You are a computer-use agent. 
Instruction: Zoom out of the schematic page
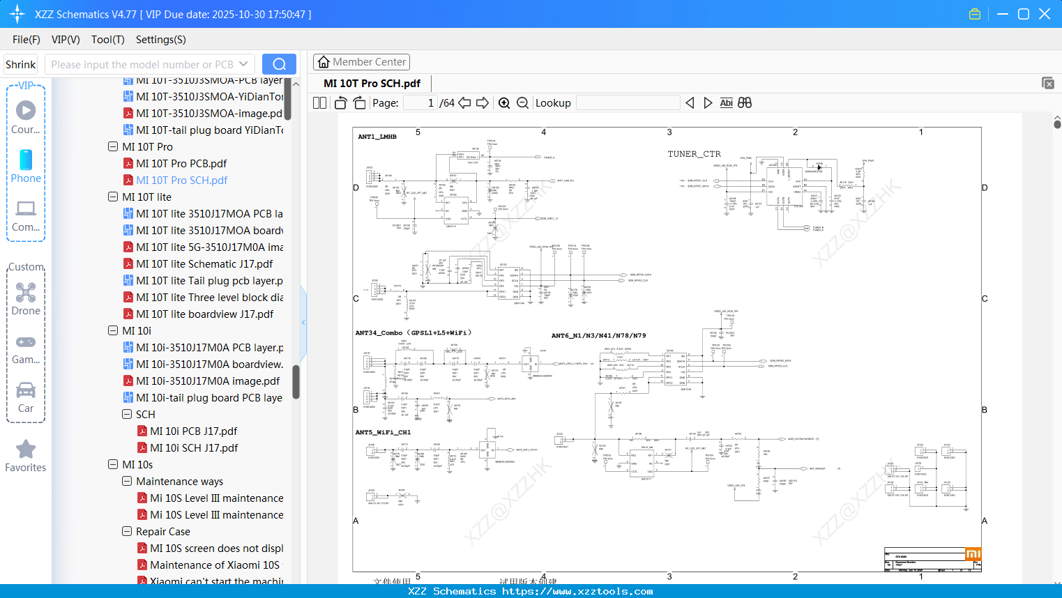(522, 103)
